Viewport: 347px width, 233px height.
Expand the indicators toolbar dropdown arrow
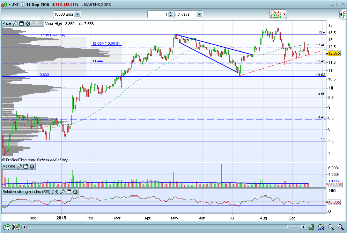[x=285, y=15]
